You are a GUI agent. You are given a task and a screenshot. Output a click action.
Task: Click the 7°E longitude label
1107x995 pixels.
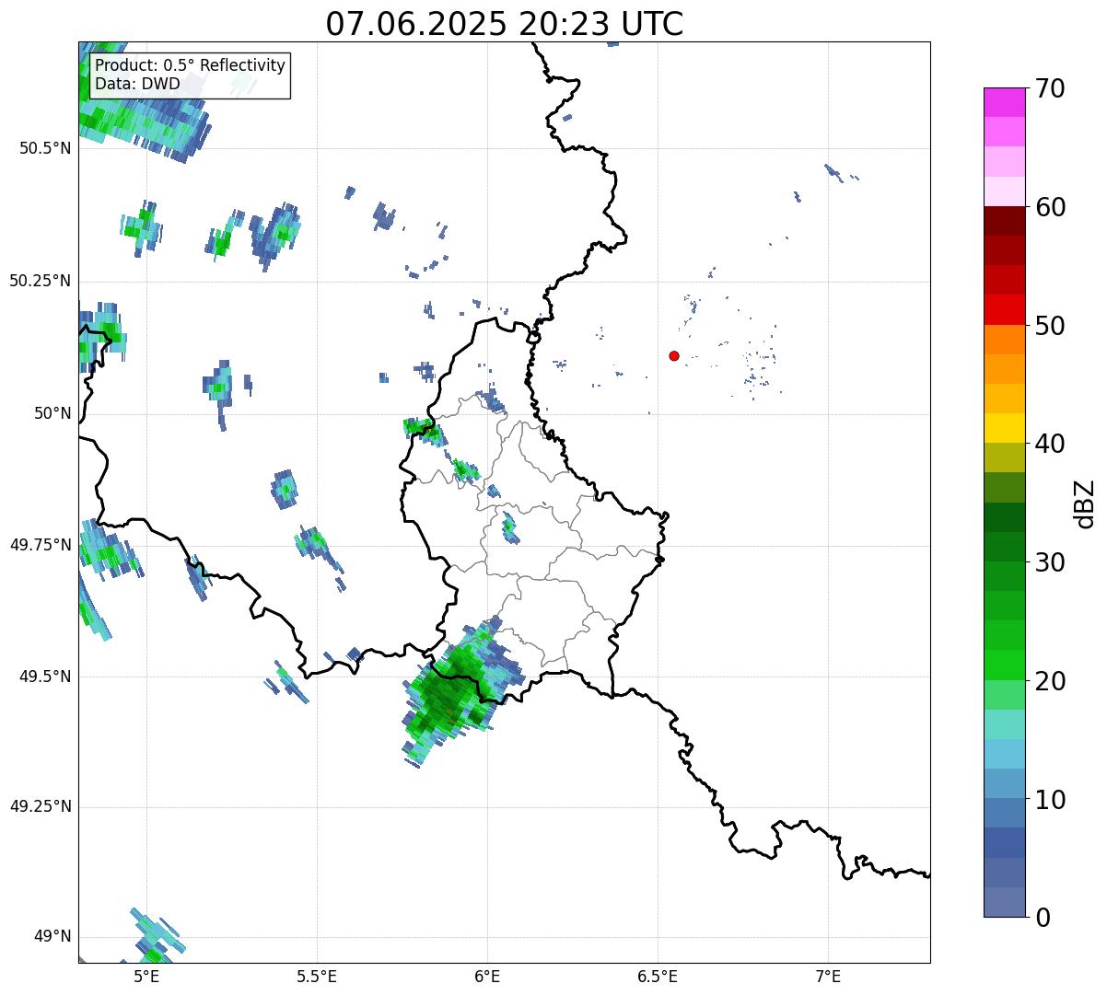click(828, 976)
